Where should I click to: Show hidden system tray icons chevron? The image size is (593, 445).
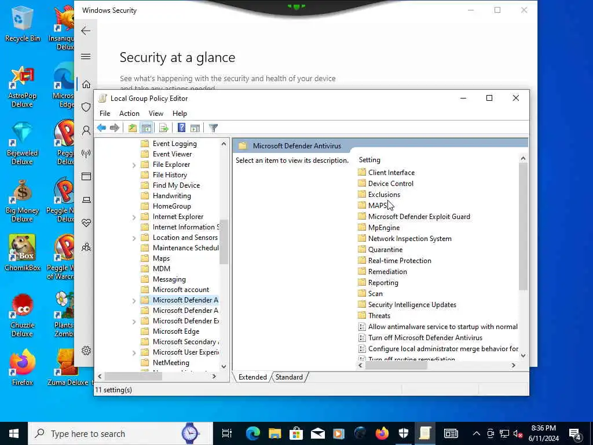(477, 433)
